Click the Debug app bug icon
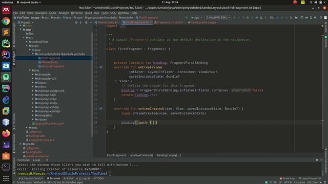Viewport: 328px width, 184px height. point(248,18)
